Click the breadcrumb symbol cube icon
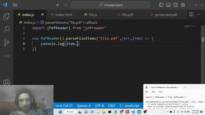 click(x=42, y=22)
